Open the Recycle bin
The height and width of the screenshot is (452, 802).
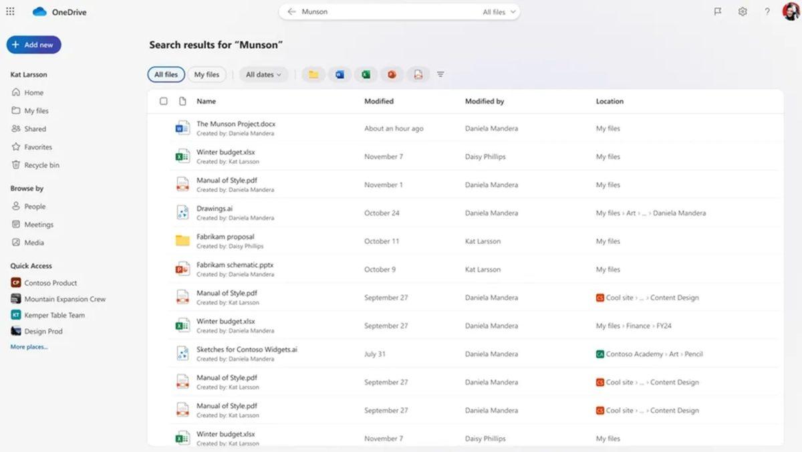click(40, 164)
